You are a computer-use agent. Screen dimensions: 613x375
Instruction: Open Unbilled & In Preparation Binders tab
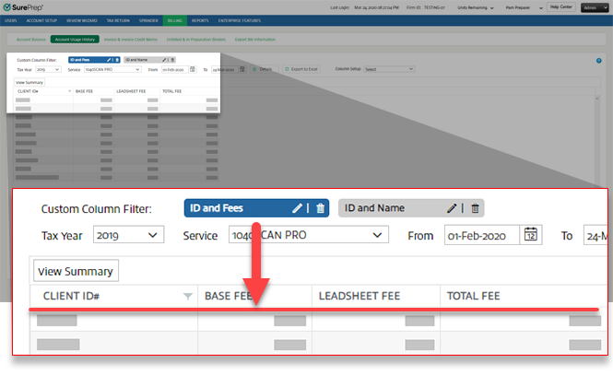pyautogui.click(x=195, y=40)
